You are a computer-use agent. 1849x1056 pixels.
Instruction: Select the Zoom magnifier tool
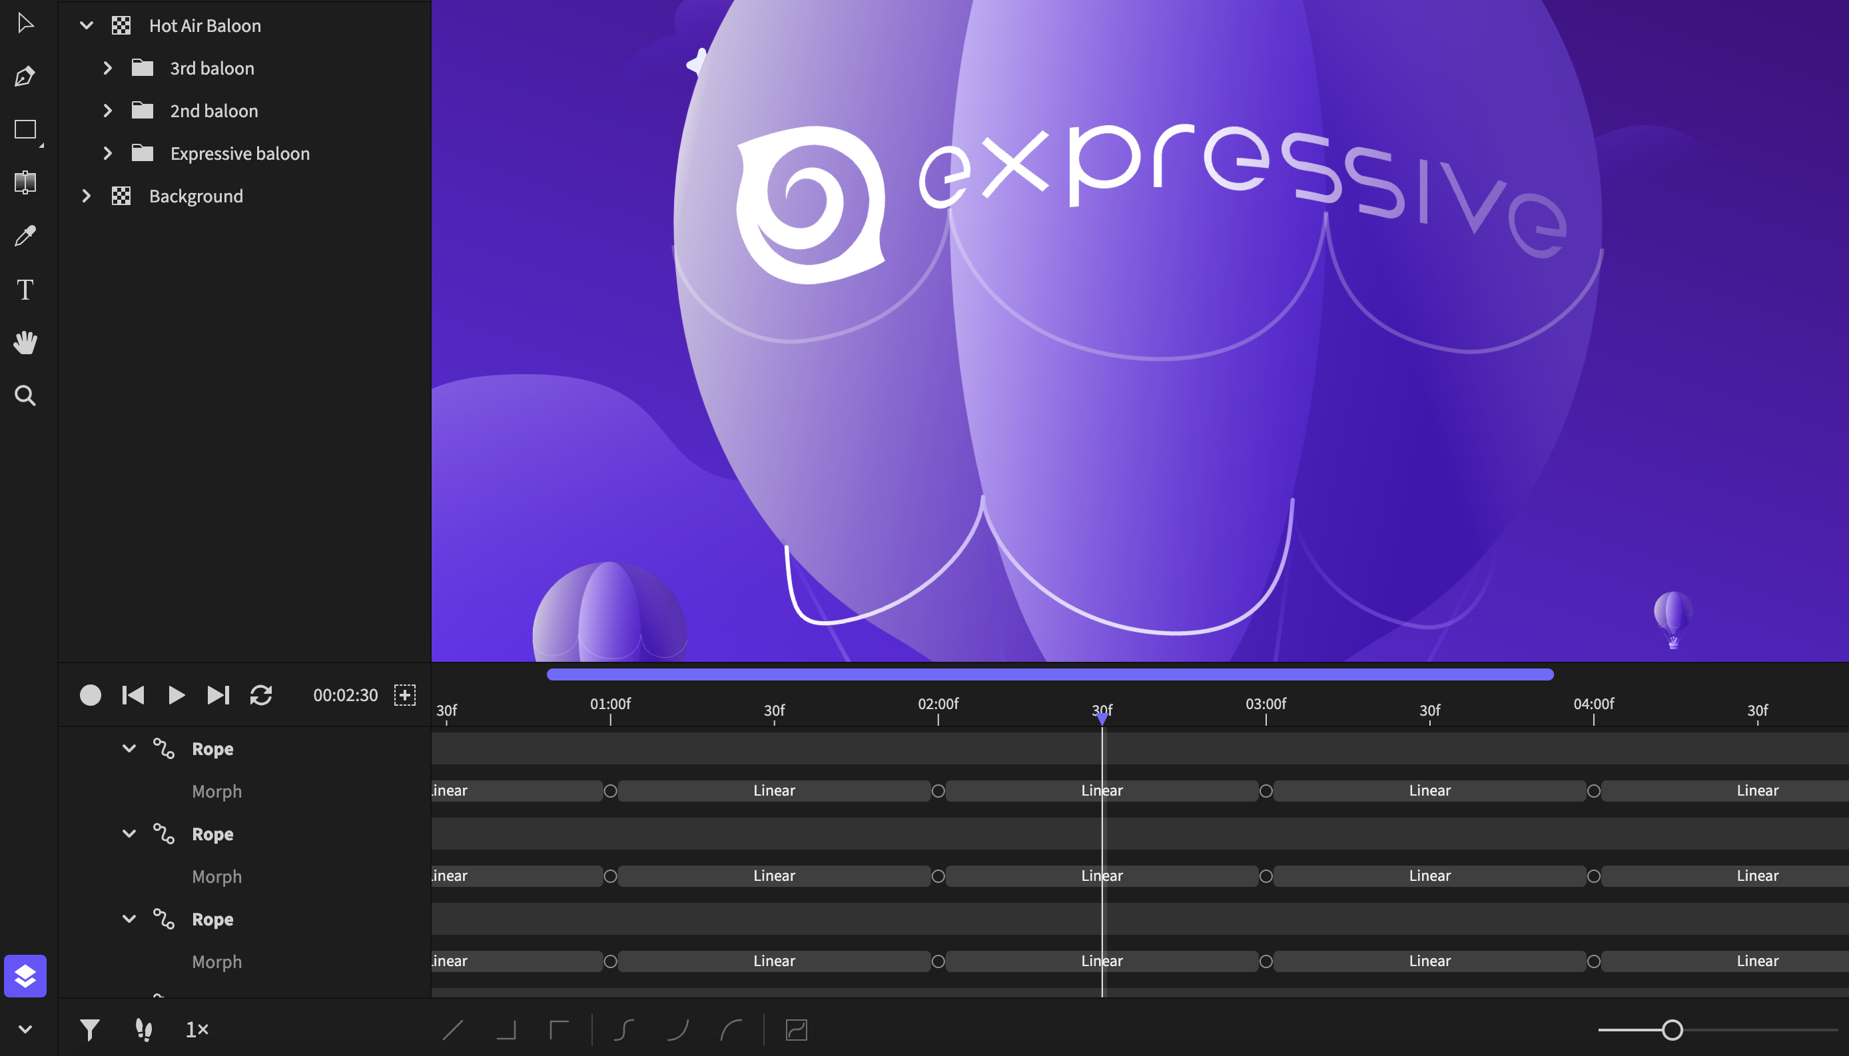pos(25,396)
